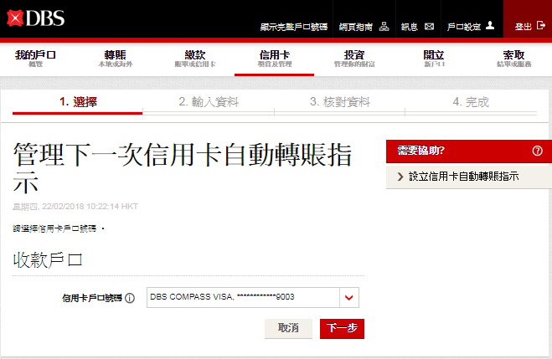Click the help question mark icon

(537, 151)
